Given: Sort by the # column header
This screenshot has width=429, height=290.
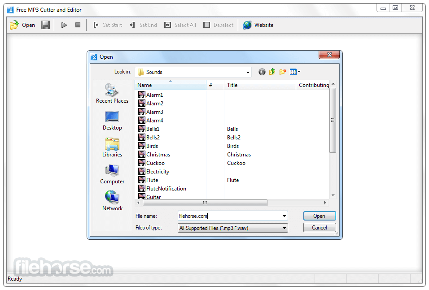Looking at the screenshot, I should [x=215, y=85].
